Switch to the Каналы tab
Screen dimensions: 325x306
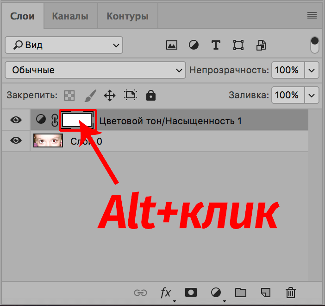[x=70, y=16]
